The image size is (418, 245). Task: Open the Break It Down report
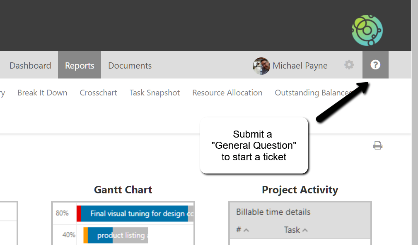click(42, 93)
